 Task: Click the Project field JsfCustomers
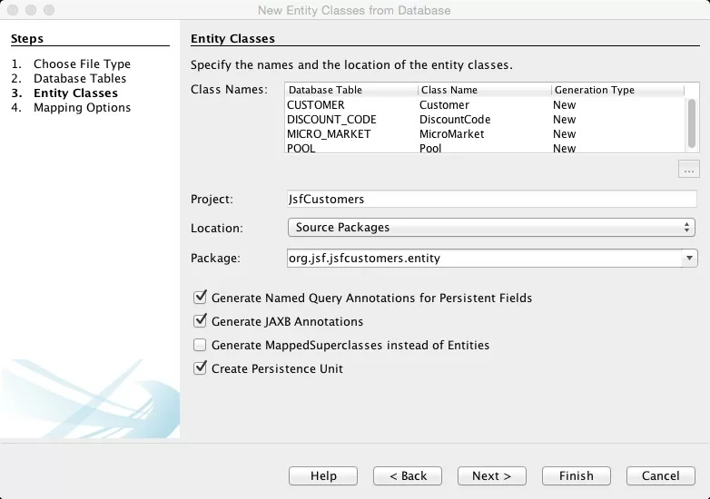click(492, 199)
